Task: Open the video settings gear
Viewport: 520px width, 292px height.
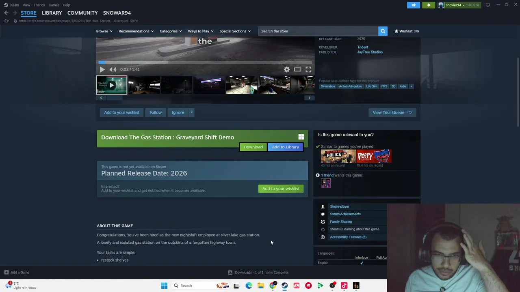Action: (287, 69)
